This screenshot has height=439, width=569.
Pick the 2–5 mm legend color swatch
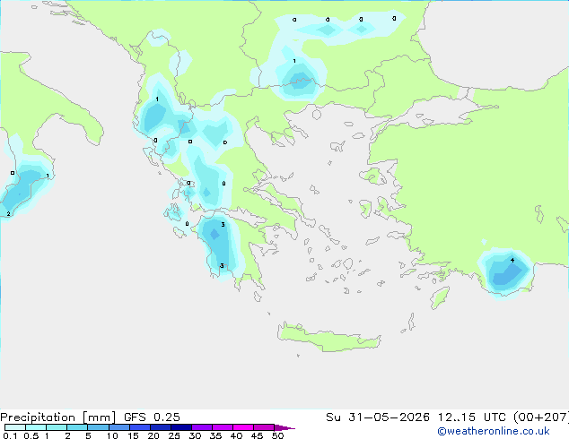click(77, 427)
